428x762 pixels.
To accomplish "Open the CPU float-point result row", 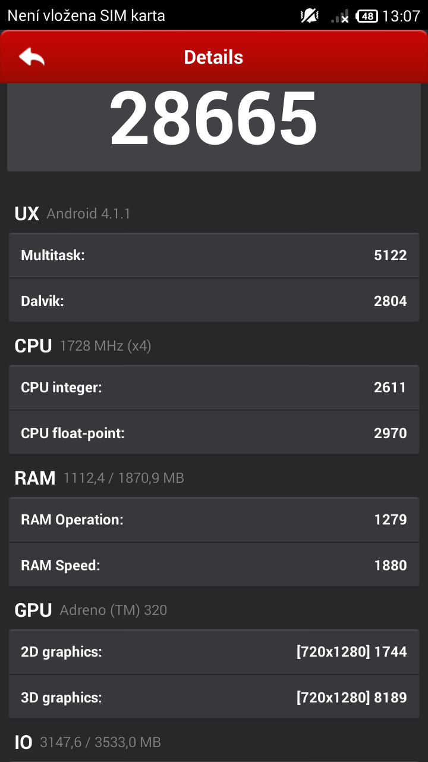I will 214,433.
